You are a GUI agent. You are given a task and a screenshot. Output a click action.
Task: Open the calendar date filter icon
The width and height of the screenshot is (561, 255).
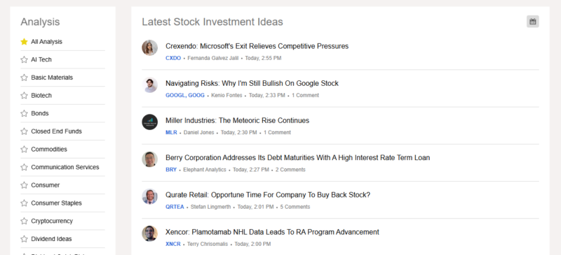532,22
